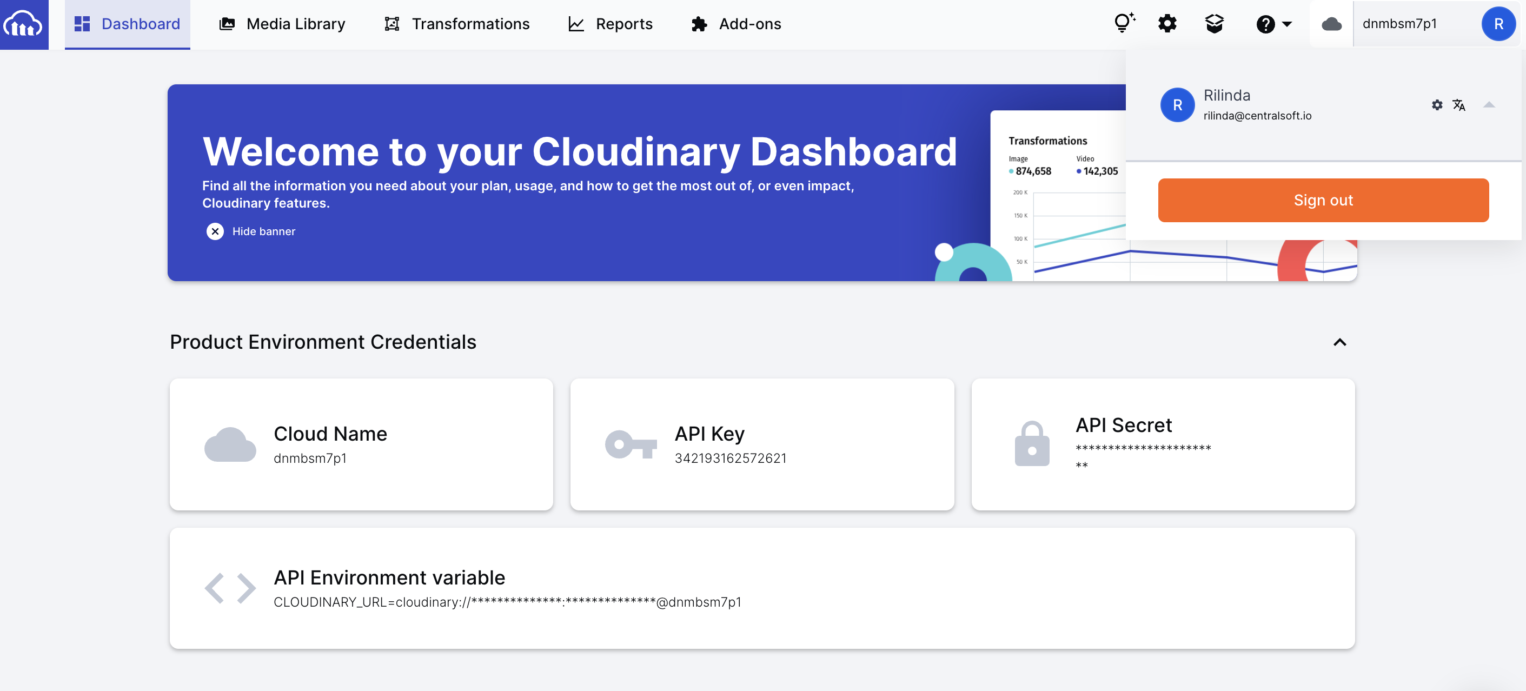Image resolution: width=1526 pixels, height=691 pixels.
Task: Click the Cloudinary logo icon
Action: 24,24
